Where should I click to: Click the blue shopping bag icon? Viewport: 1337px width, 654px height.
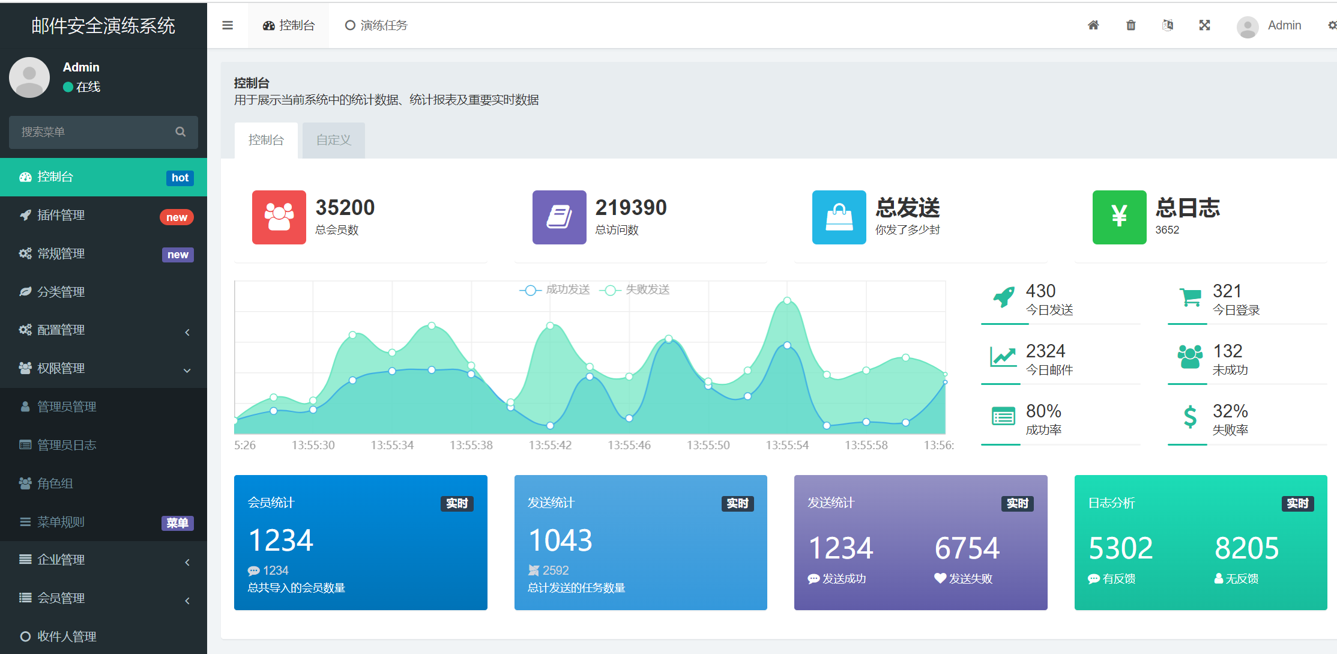pyautogui.click(x=839, y=217)
